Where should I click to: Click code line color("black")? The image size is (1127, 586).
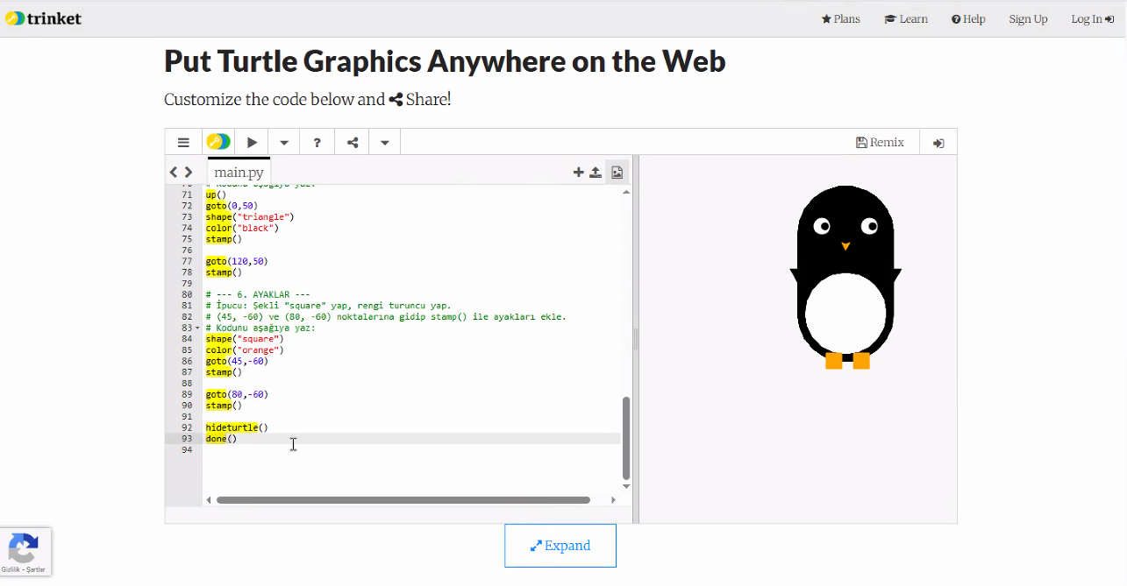click(242, 228)
